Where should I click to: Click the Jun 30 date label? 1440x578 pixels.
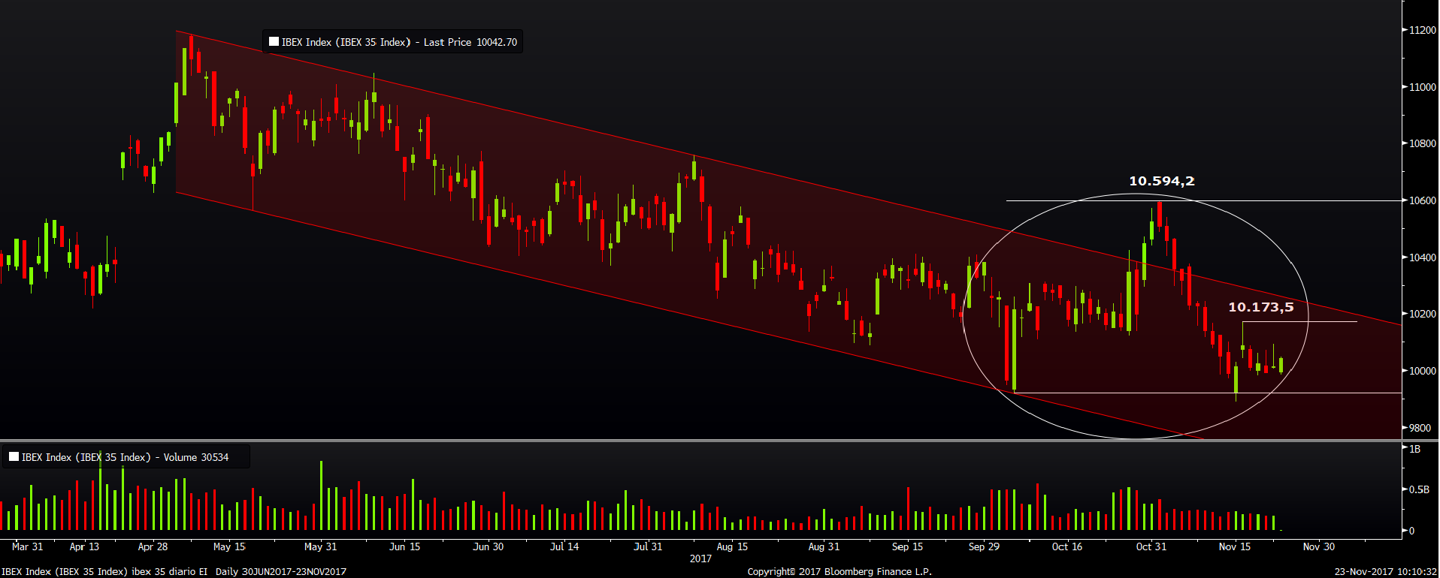point(488,546)
